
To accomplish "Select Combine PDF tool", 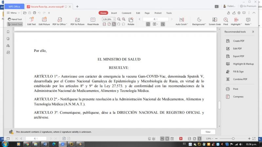I will tap(236, 79).
